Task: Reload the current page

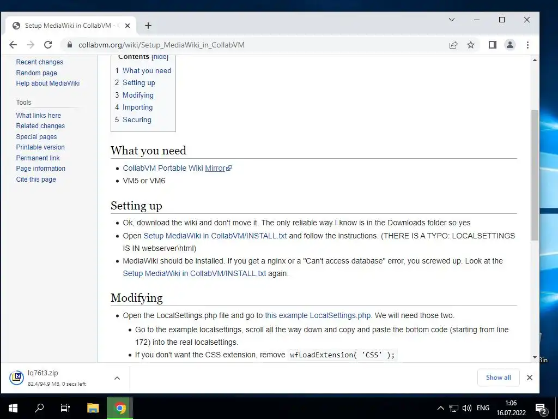Action: point(48,45)
